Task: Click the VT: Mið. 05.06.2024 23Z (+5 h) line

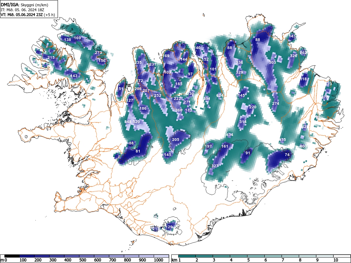Action: pyautogui.click(x=28, y=15)
